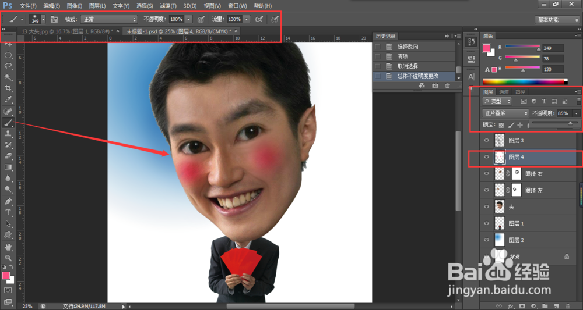Hide 图层 1 layer visibility eye
The image size is (583, 310).
(487, 223)
